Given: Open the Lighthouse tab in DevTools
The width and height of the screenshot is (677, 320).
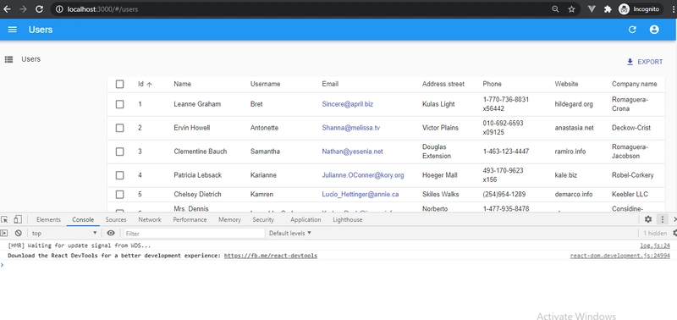Looking at the screenshot, I should click(348, 219).
